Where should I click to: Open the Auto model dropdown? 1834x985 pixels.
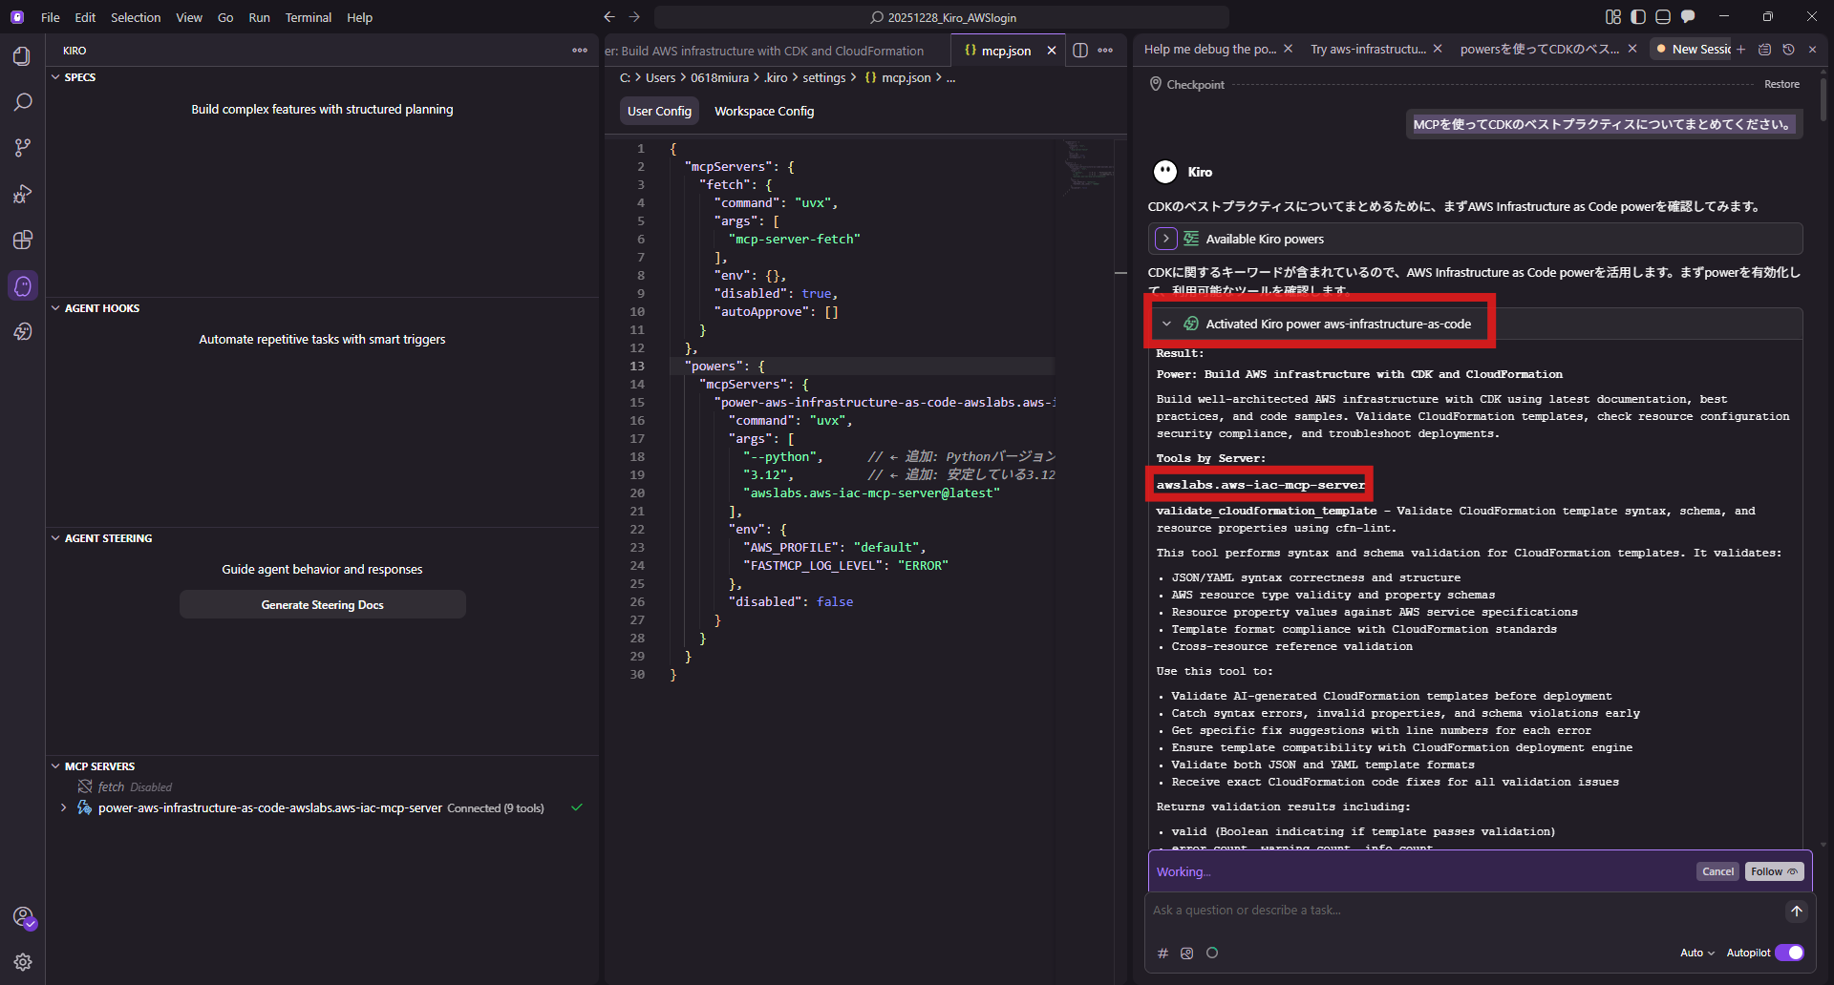click(x=1696, y=953)
